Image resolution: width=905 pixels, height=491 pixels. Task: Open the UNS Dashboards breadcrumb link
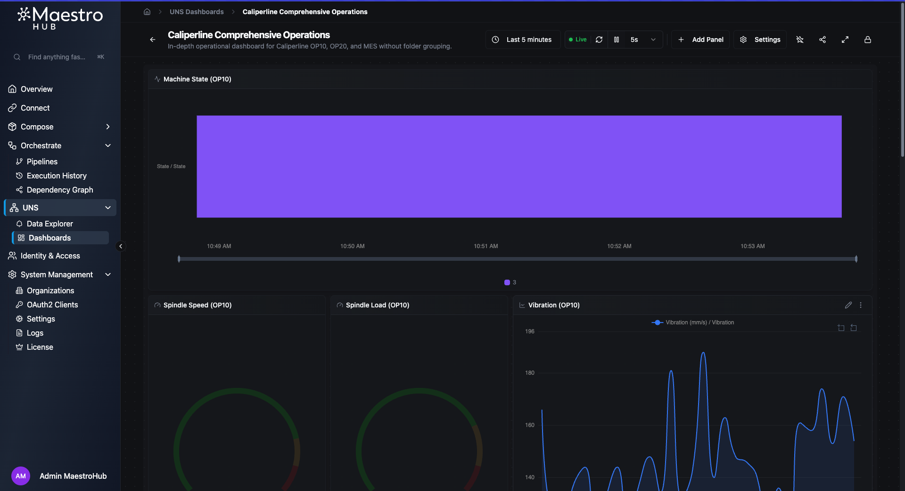pyautogui.click(x=197, y=12)
